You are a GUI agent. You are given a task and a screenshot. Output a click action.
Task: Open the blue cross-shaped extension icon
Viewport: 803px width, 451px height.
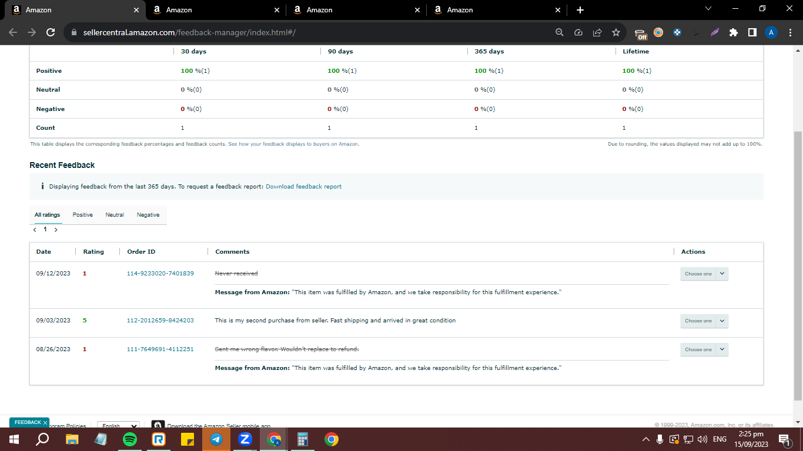677,33
